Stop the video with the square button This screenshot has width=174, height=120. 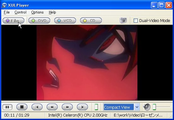coord(22,107)
